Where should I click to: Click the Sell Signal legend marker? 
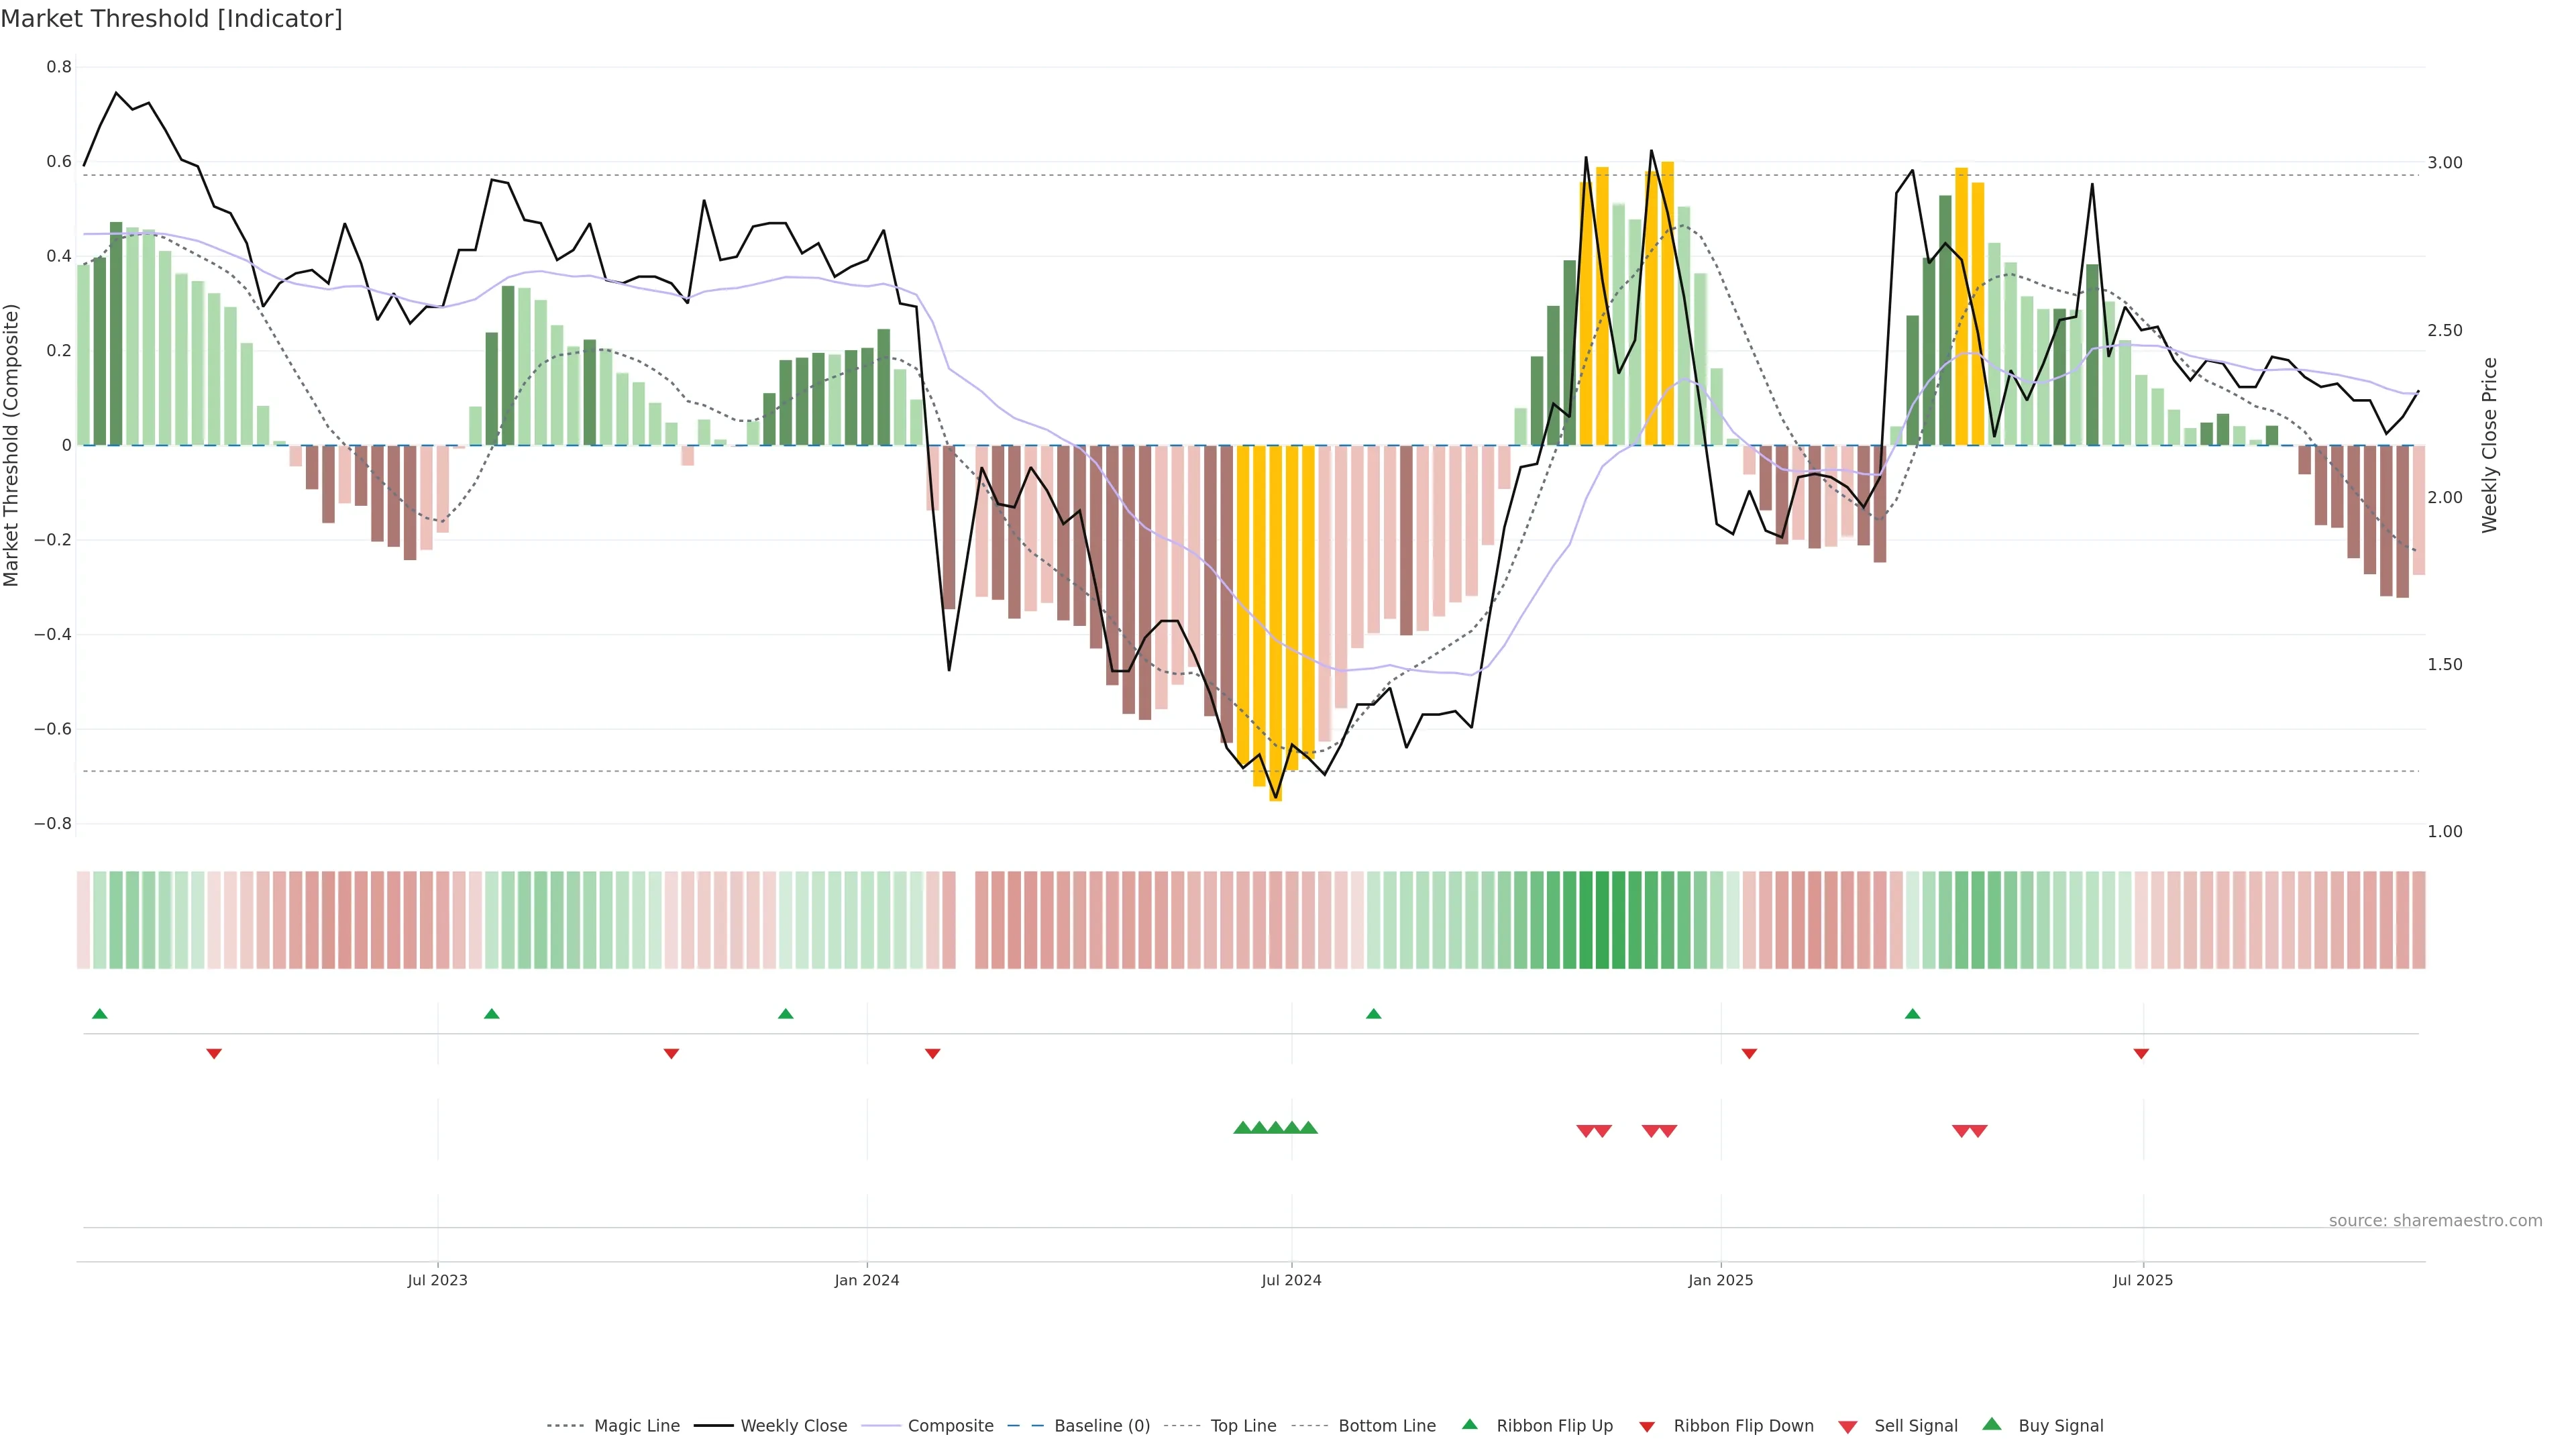(1847, 1426)
